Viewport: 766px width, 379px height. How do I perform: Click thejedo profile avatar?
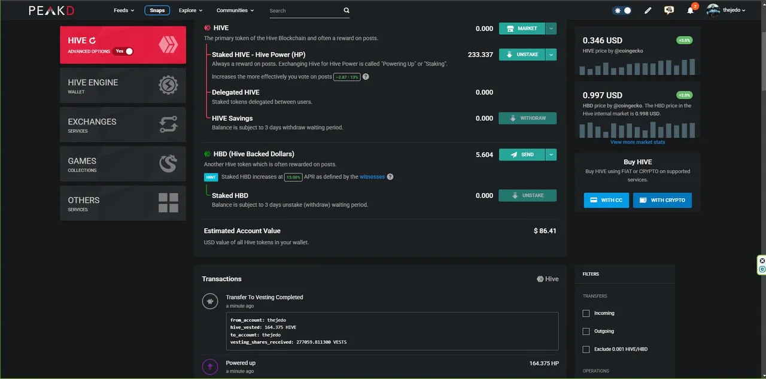pyautogui.click(x=713, y=10)
